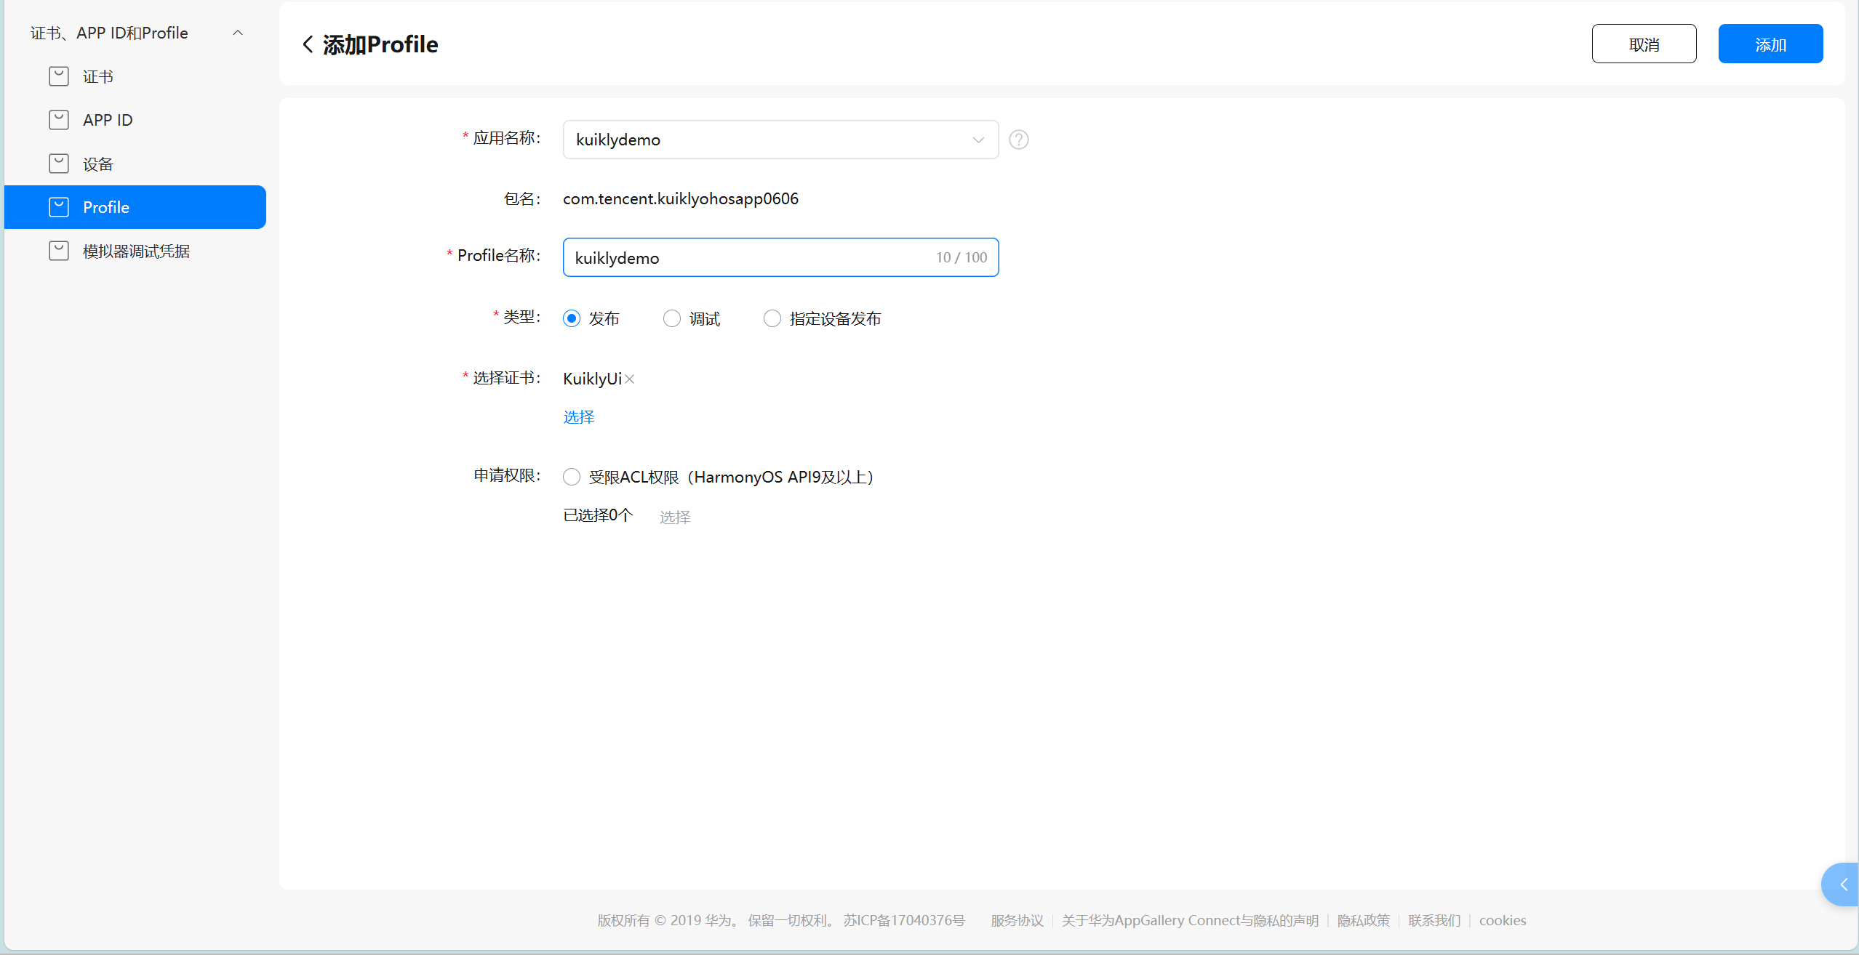Click the help question mark icon

(1018, 140)
